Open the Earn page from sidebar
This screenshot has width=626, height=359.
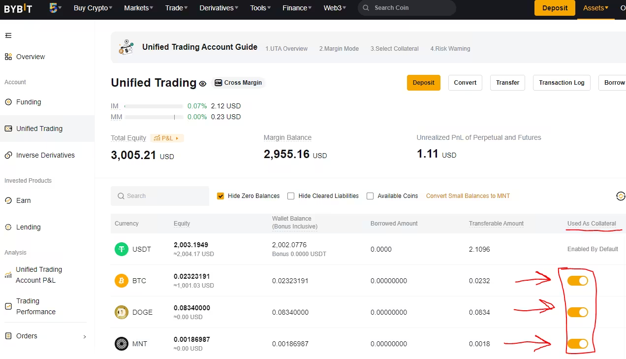point(24,200)
